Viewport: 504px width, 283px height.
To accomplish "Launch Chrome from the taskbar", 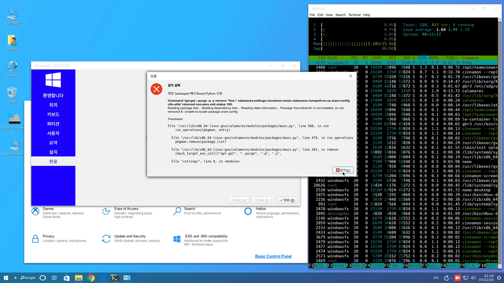I will coord(91,278).
